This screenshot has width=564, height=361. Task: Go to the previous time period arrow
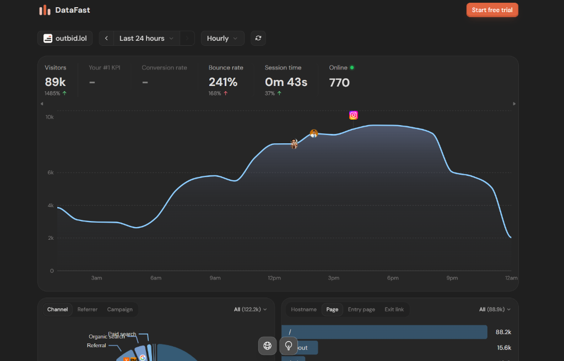[106, 38]
